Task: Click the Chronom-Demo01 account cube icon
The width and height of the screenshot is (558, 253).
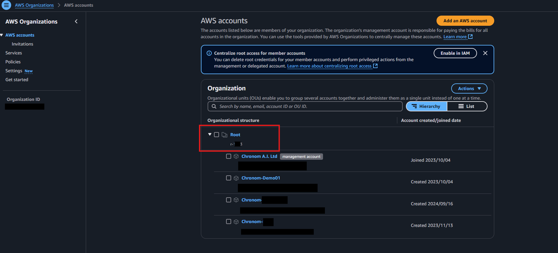Action: pyautogui.click(x=236, y=178)
